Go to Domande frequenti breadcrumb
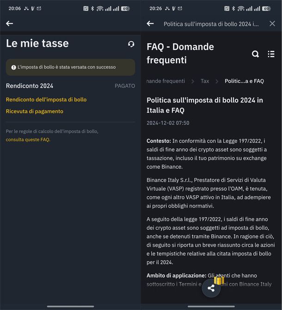 click(x=166, y=81)
